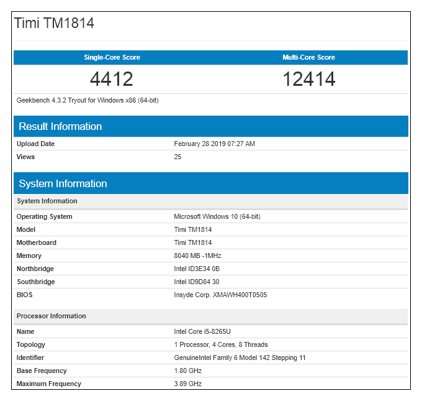Select Intel ID9D84 30 southbridge value
This screenshot has height=401, width=422.
tap(197, 282)
